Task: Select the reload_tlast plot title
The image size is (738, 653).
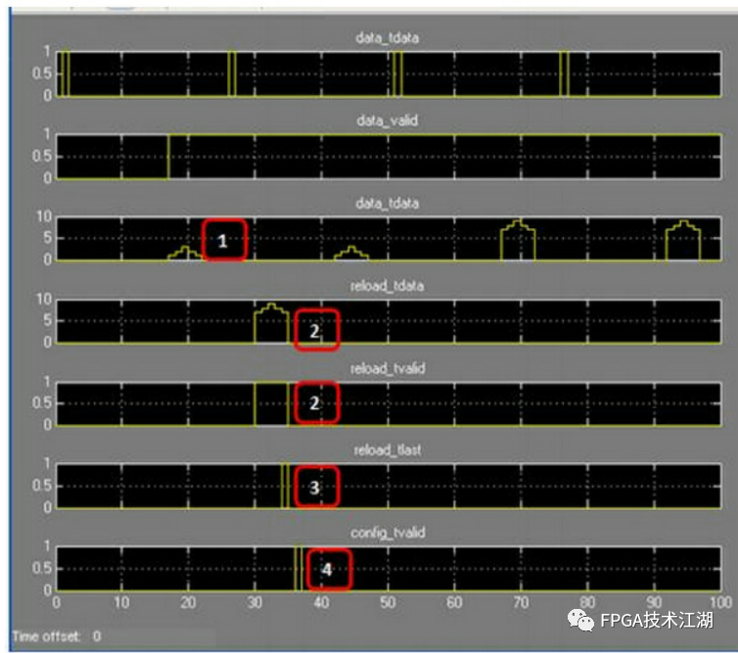Action: tap(388, 450)
